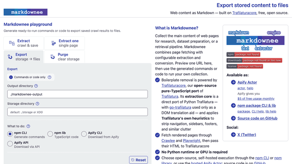The image size is (292, 164).
Task: Click the What is Markdownee? heading
Action: coord(177,28)
